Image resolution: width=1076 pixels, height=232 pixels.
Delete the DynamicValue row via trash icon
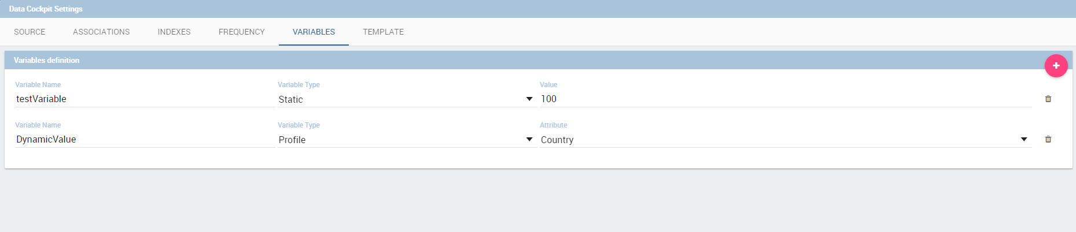pyautogui.click(x=1048, y=139)
